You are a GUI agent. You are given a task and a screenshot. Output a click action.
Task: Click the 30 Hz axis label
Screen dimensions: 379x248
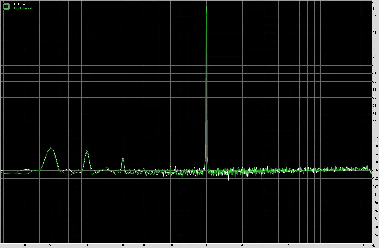click(x=24, y=245)
